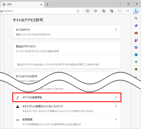Click the settings gear tab icon

[x=4, y=5]
